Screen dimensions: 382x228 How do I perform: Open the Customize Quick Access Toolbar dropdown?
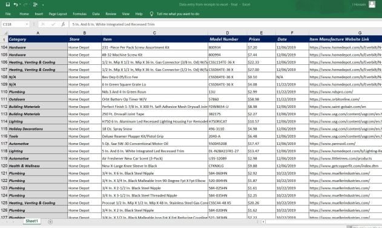point(43,5)
